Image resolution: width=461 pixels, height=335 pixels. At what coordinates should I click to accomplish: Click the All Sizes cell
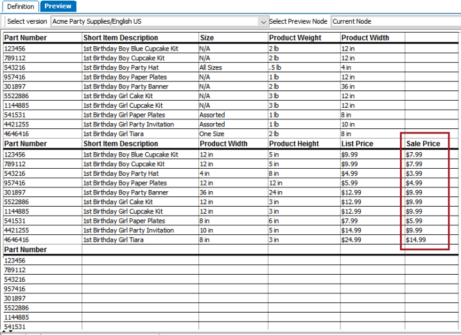tap(211, 67)
